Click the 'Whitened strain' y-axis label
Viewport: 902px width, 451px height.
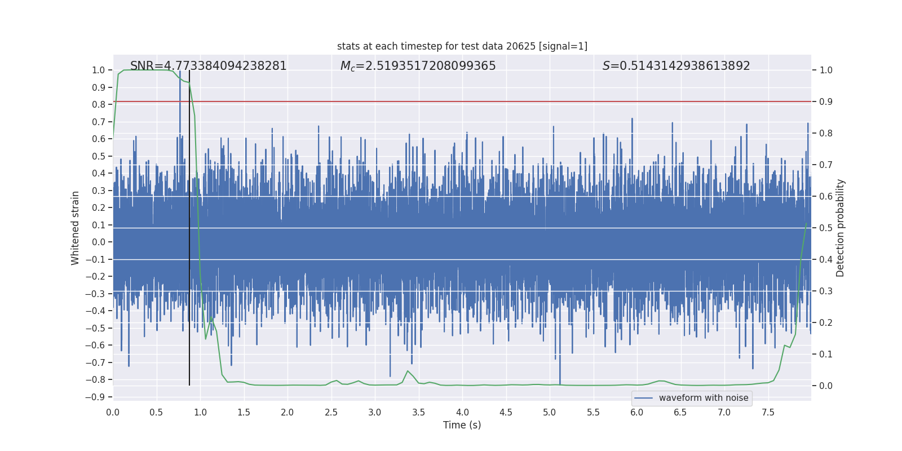[x=76, y=228]
